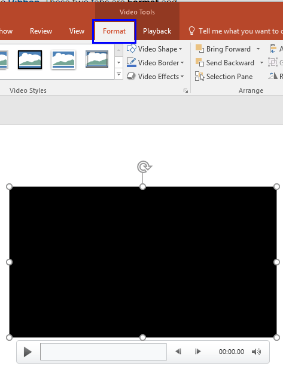The width and height of the screenshot is (283, 369).
Task: Select the black video frame
Action: (x=142, y=262)
